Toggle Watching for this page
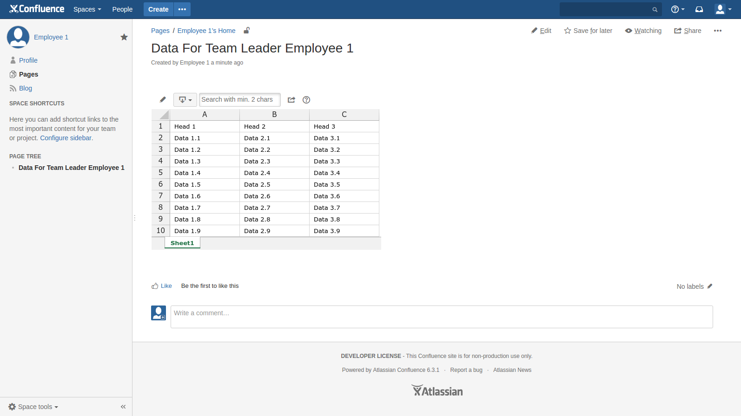This screenshot has width=741, height=416. 643,31
